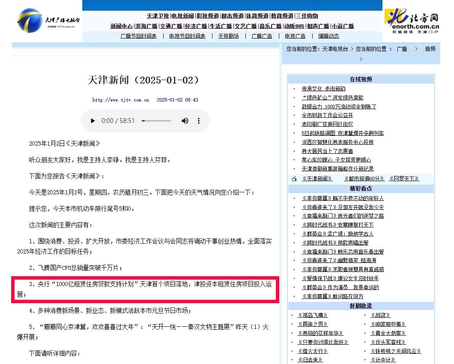Go to 新闻中心 in navigation
The image size is (454, 364).
tap(121, 26)
